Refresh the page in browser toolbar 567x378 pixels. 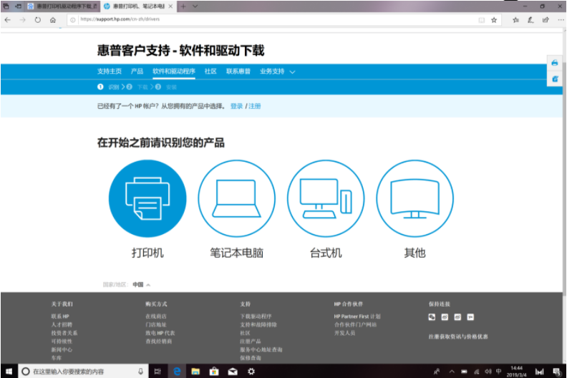coord(38,20)
